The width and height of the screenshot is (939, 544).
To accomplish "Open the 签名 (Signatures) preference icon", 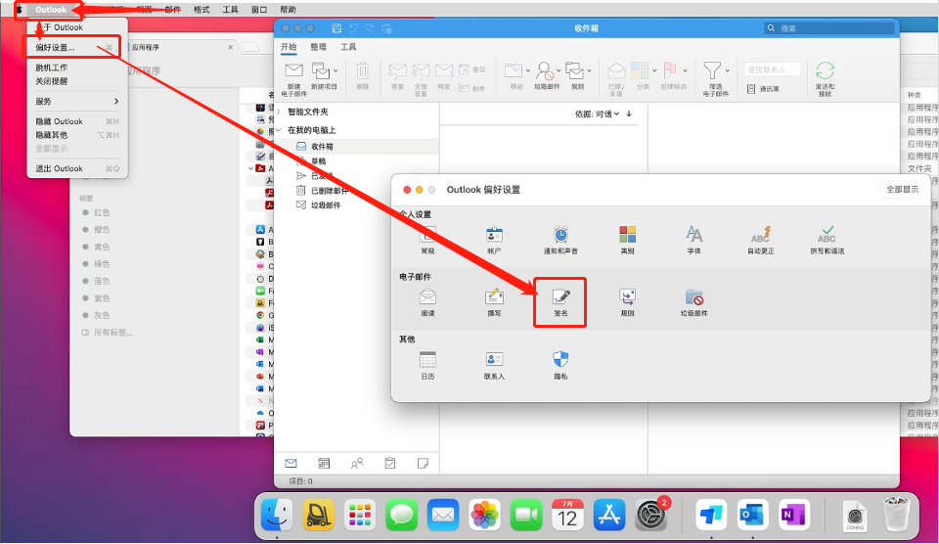I will click(x=560, y=302).
